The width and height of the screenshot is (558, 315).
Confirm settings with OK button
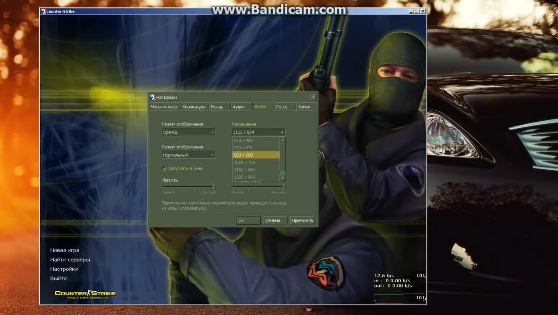[x=248, y=220]
